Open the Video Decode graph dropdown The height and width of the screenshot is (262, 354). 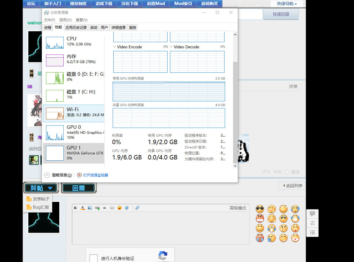click(171, 47)
